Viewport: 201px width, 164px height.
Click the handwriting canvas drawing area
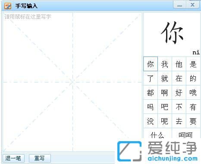[72, 82]
